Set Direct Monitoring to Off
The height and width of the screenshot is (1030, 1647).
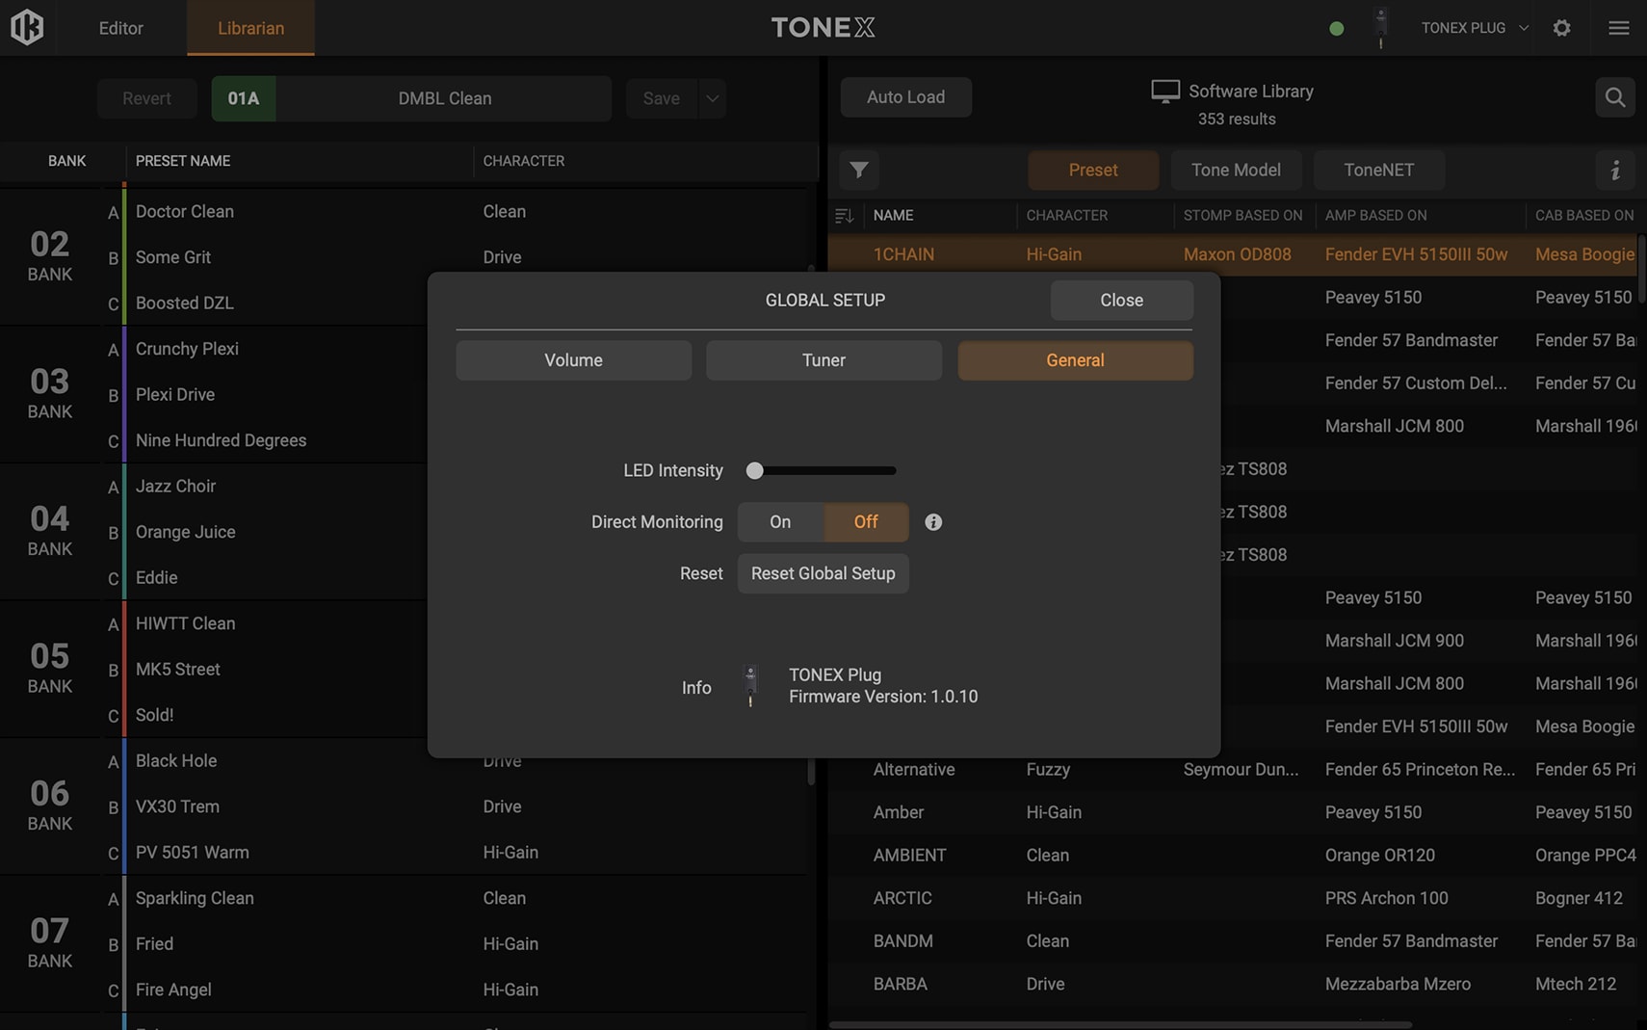pyautogui.click(x=865, y=522)
